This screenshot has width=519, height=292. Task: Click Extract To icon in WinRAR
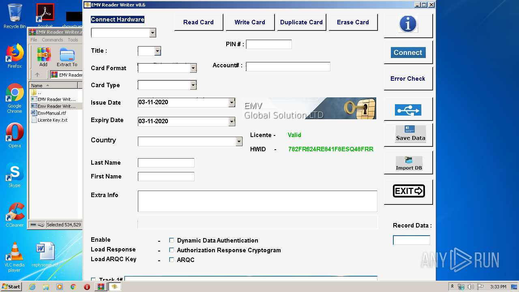(x=67, y=57)
